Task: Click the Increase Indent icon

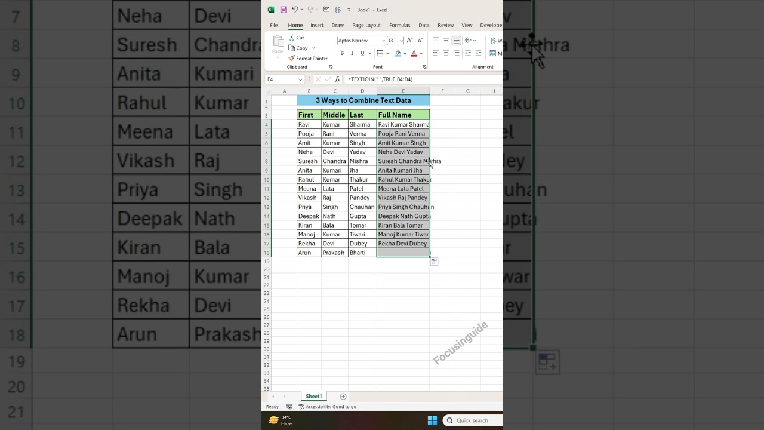Action: point(478,53)
